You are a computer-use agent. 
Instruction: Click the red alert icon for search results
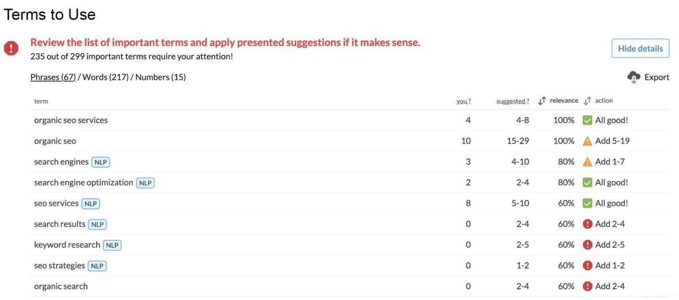click(587, 224)
